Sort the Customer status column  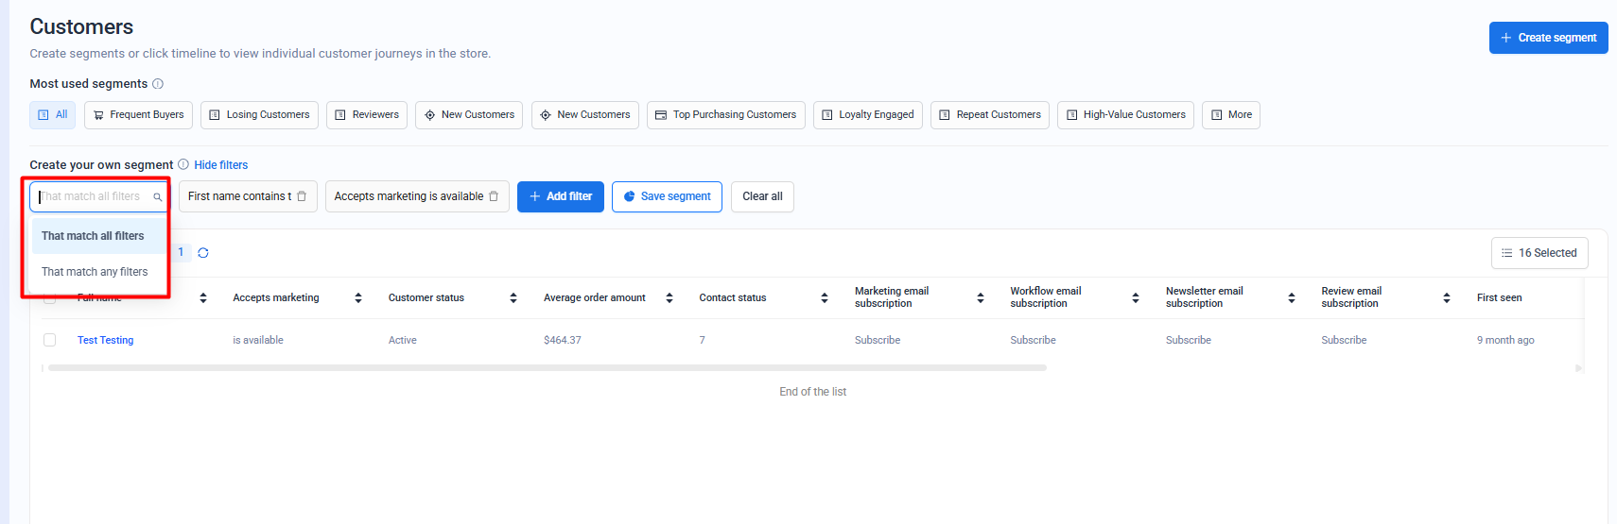[513, 298]
